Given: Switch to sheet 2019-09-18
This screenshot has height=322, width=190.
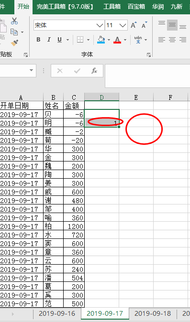Looking at the screenshot, I should (x=153, y=313).
